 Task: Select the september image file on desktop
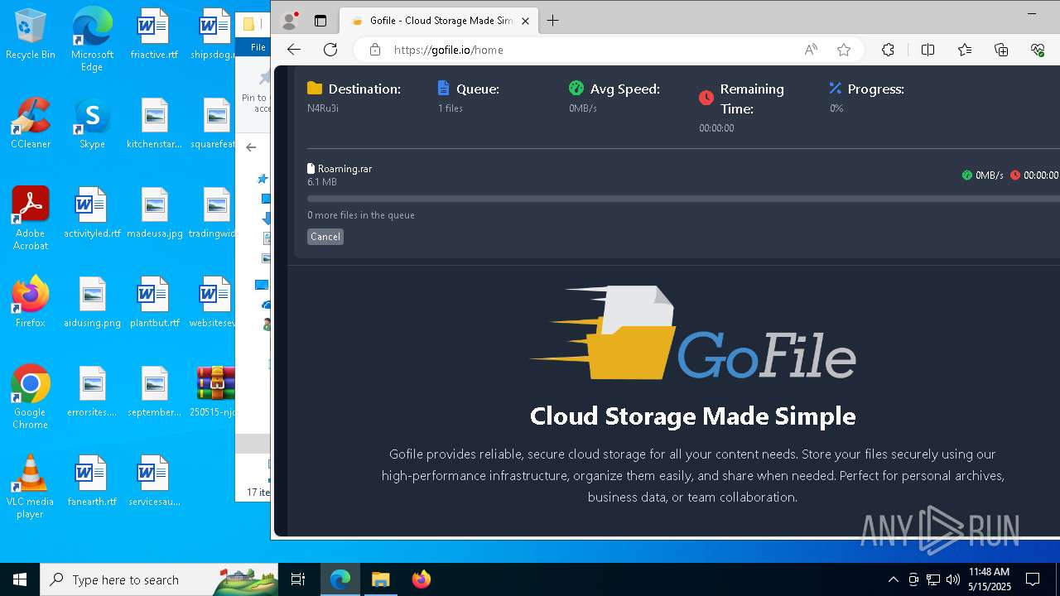[x=154, y=392]
